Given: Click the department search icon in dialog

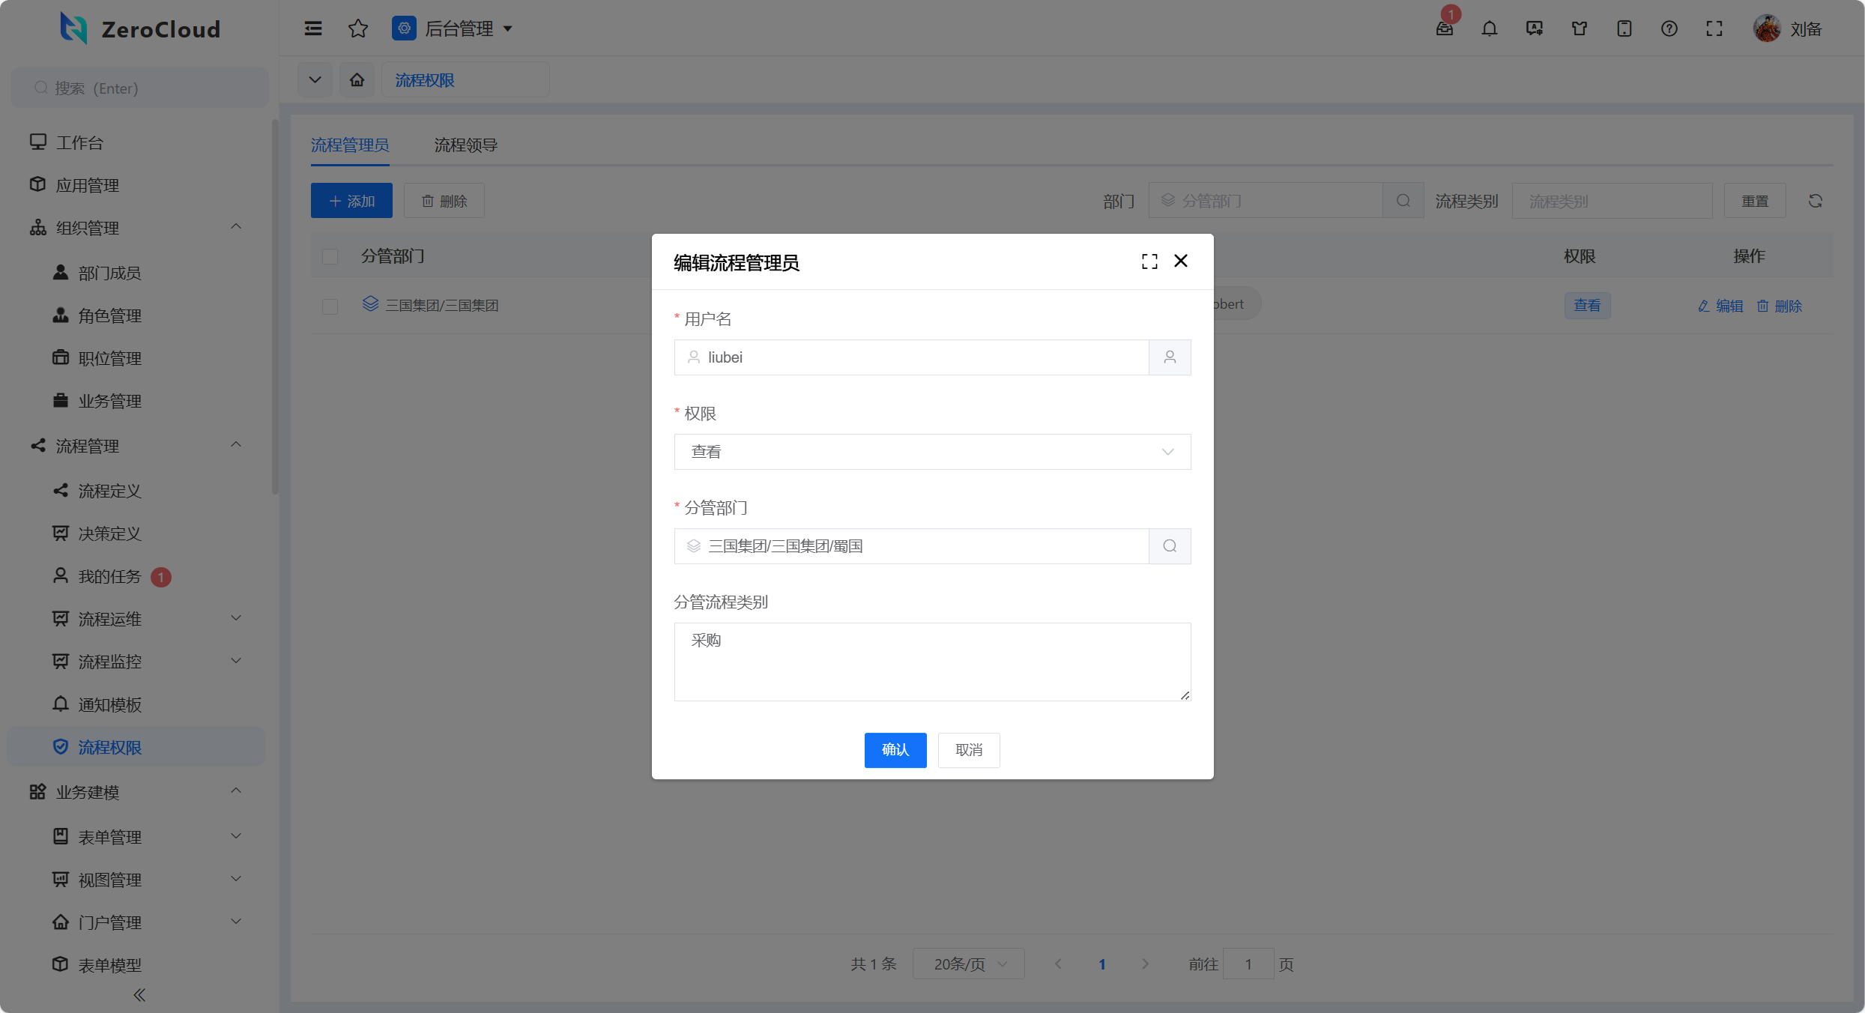Looking at the screenshot, I should 1170,546.
